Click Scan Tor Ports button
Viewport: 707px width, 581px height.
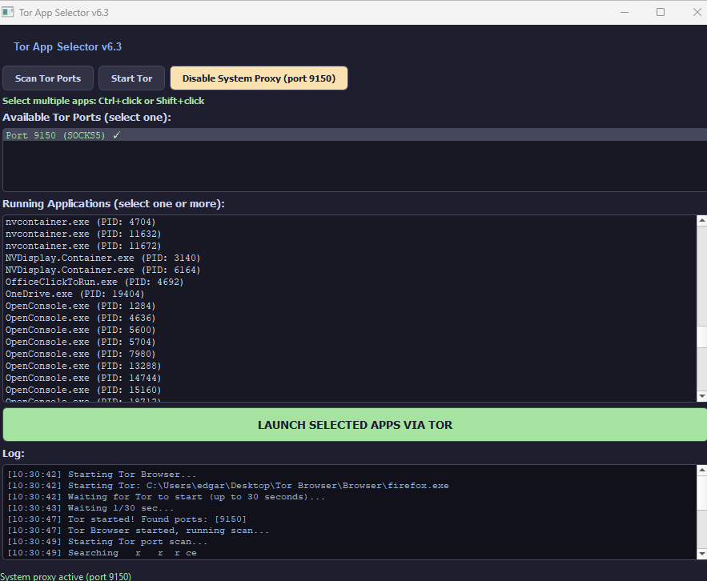click(x=48, y=78)
